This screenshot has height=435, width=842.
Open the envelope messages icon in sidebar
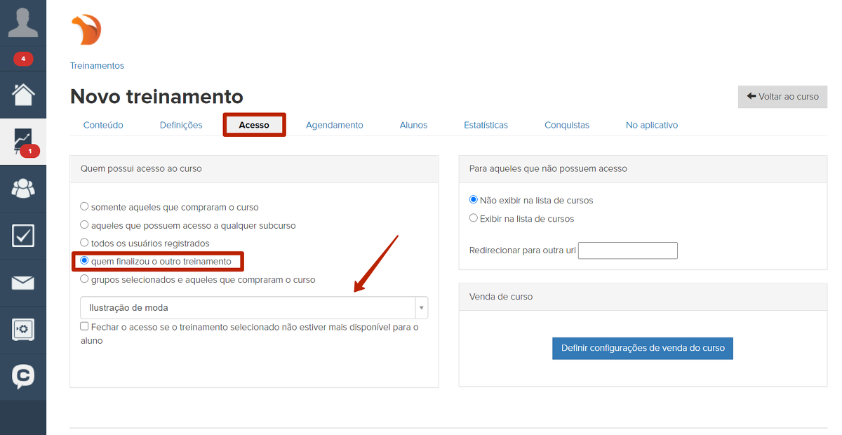(23, 283)
